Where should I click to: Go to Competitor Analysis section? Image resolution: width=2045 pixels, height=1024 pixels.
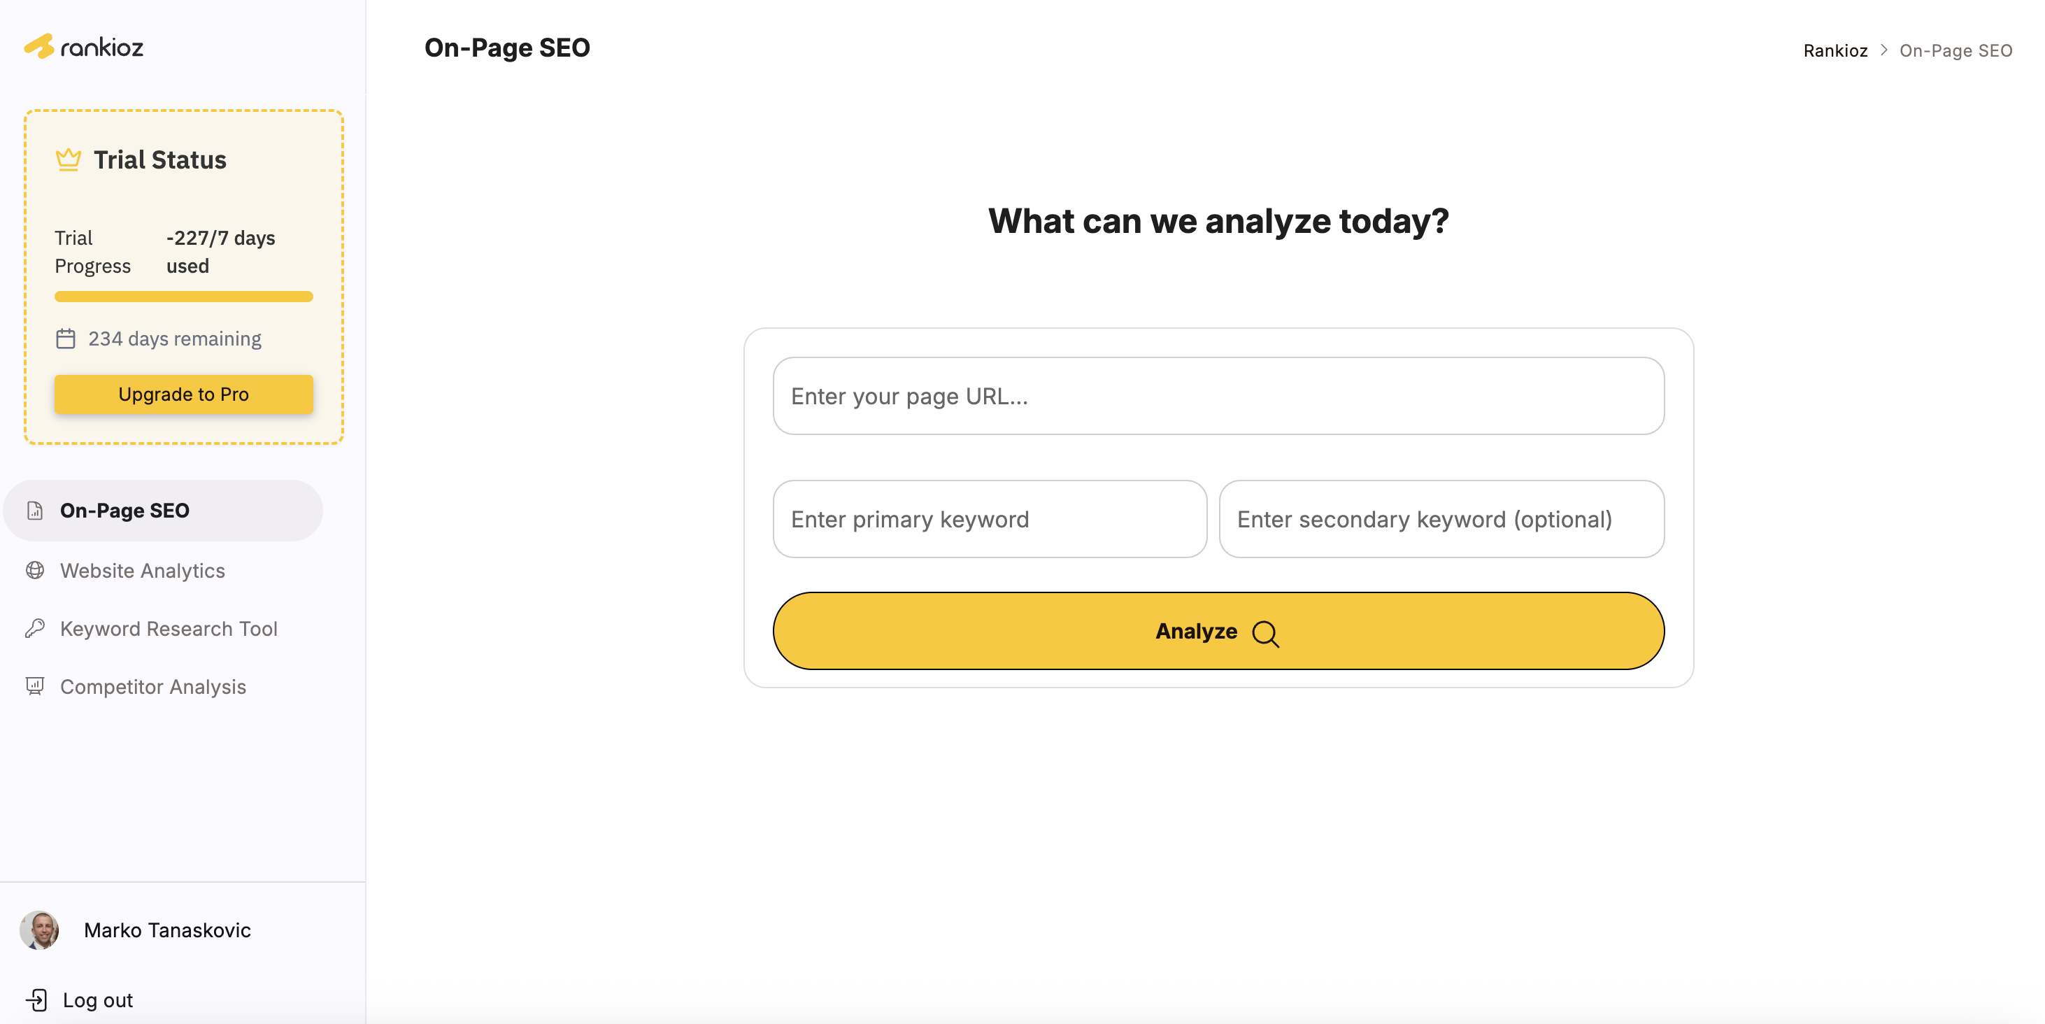[x=153, y=687]
